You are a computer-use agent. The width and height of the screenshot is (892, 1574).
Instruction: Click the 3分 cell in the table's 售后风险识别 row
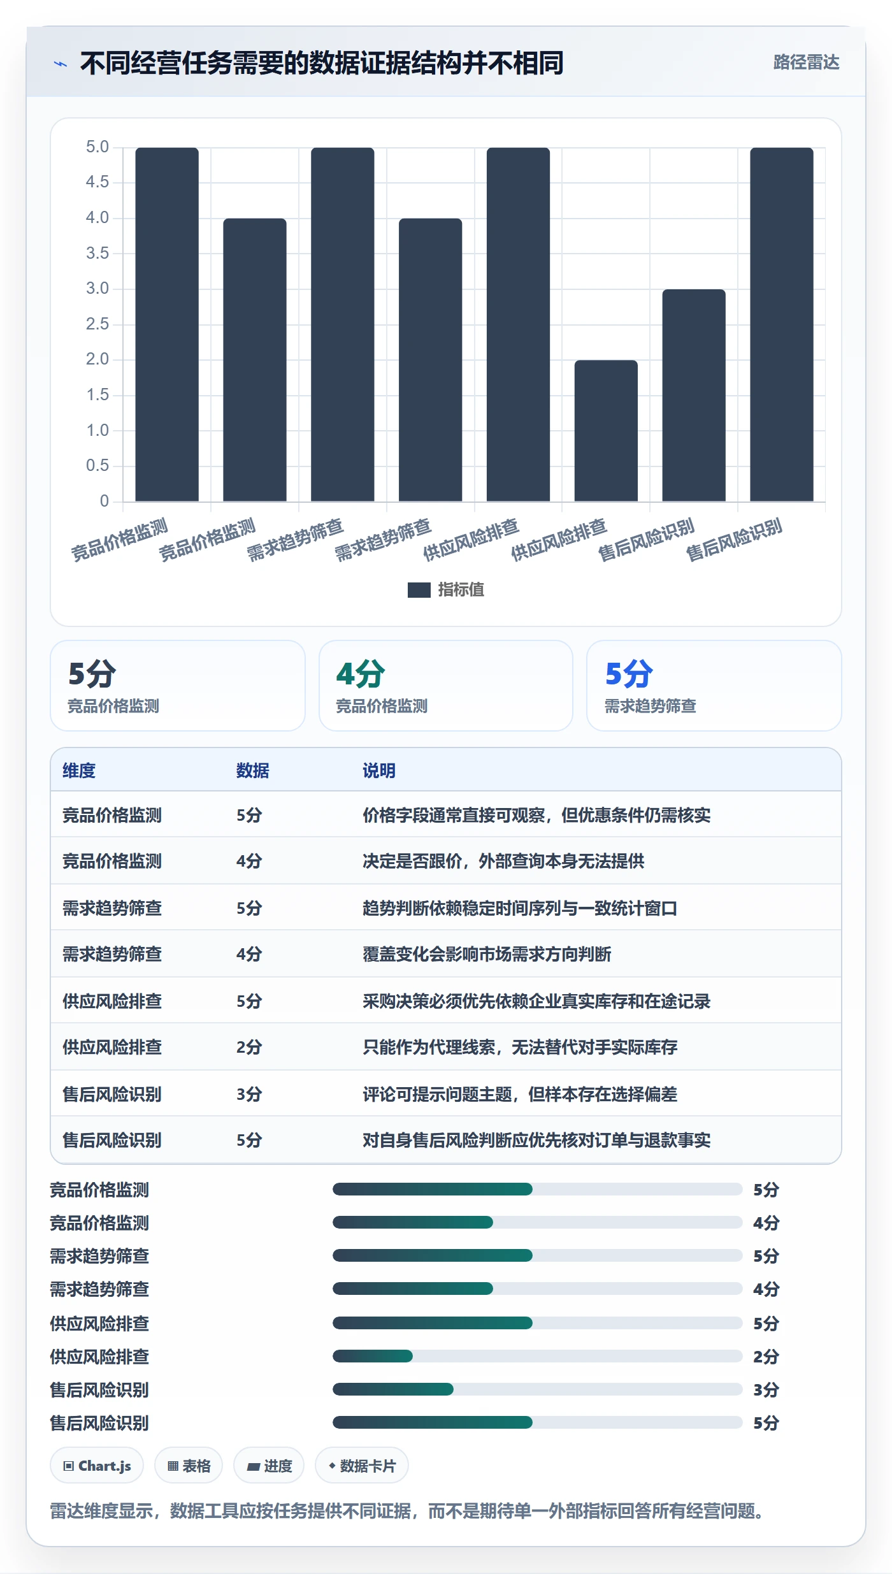249,1094
